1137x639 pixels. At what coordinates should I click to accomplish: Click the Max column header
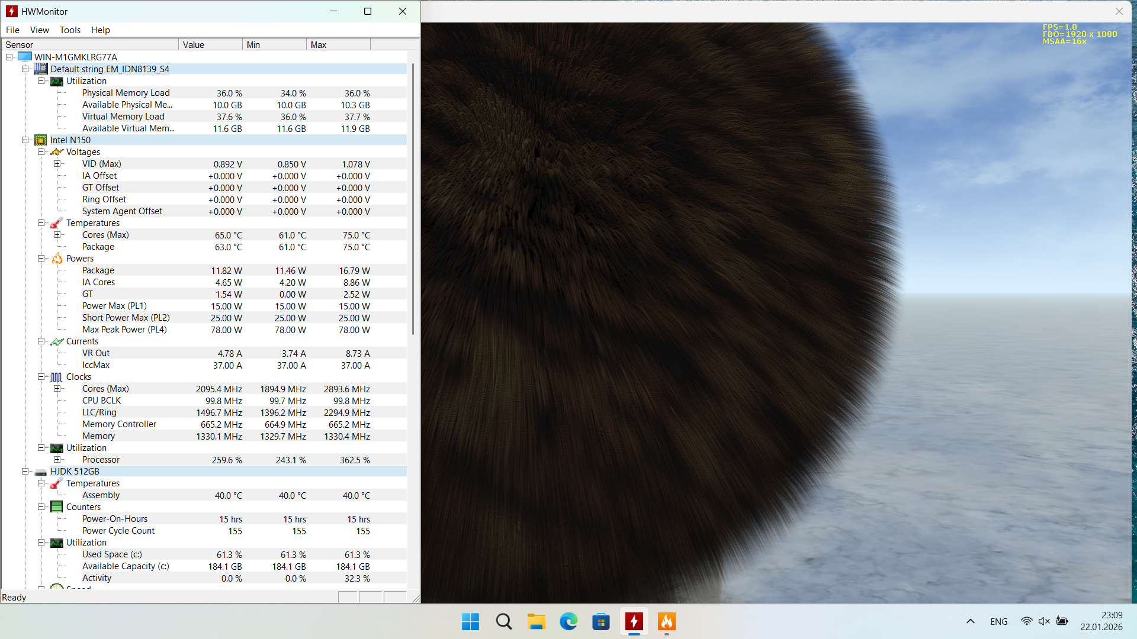[338, 45]
